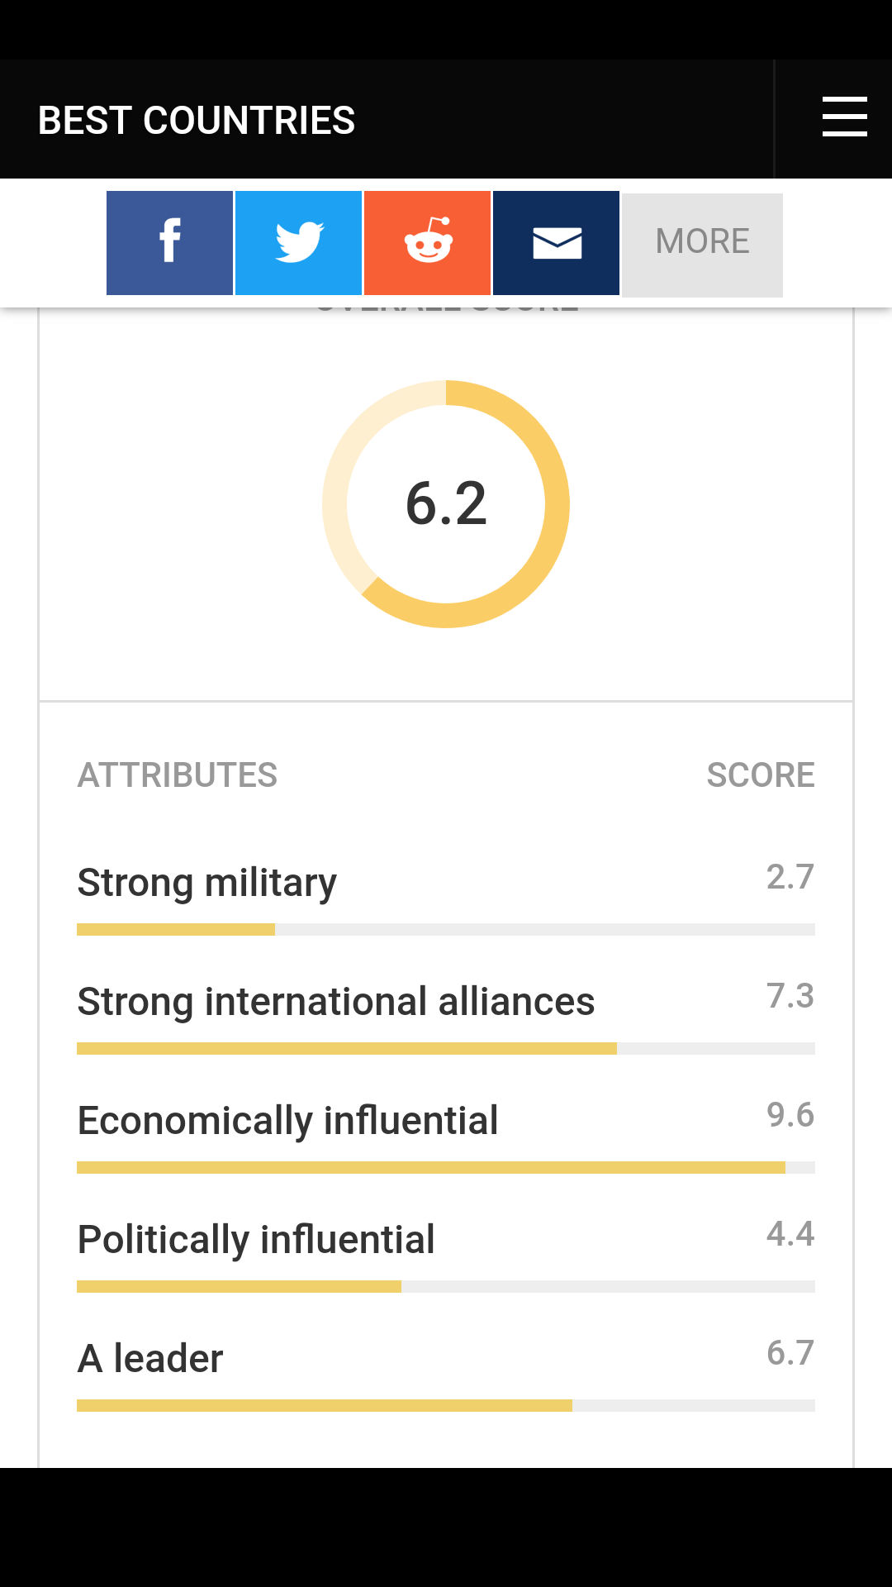Tweet this page via Twitter icon
892x1587 pixels.
coord(298,243)
